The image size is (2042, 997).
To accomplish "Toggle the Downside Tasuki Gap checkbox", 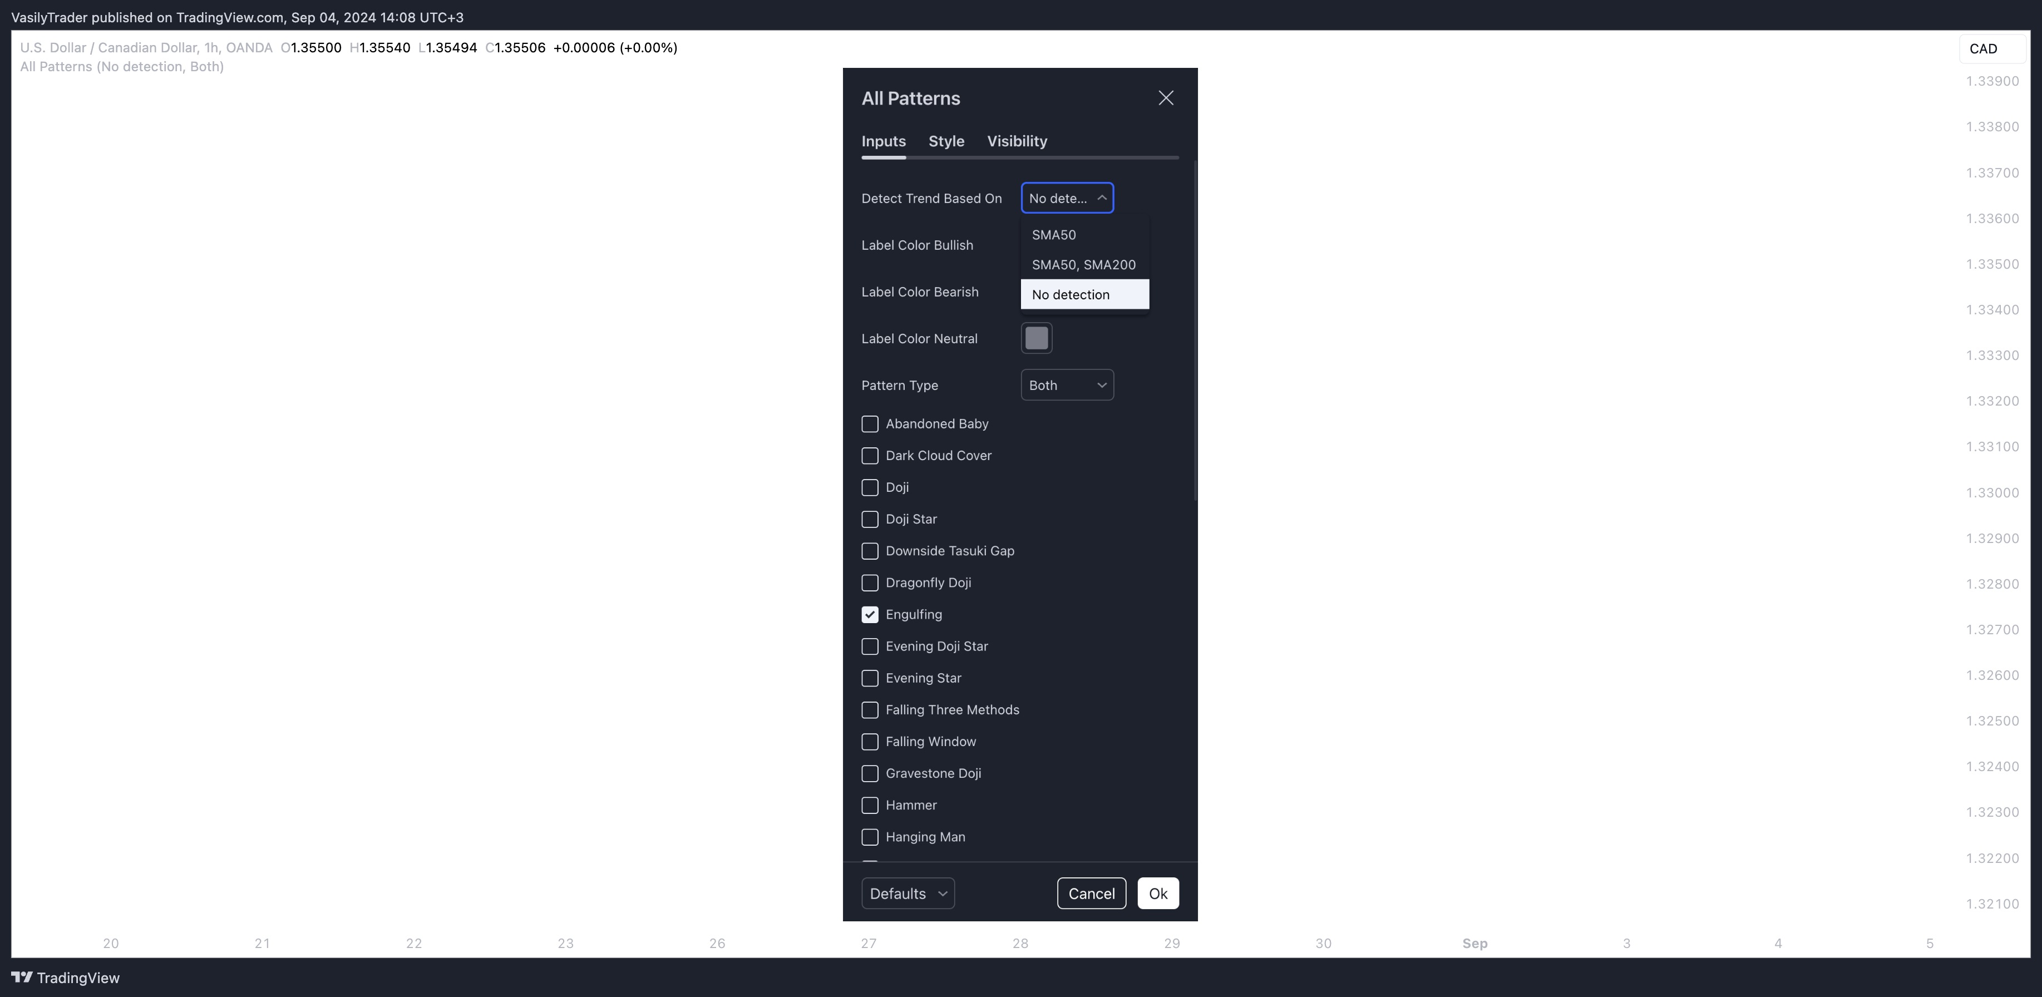I will pyautogui.click(x=870, y=551).
